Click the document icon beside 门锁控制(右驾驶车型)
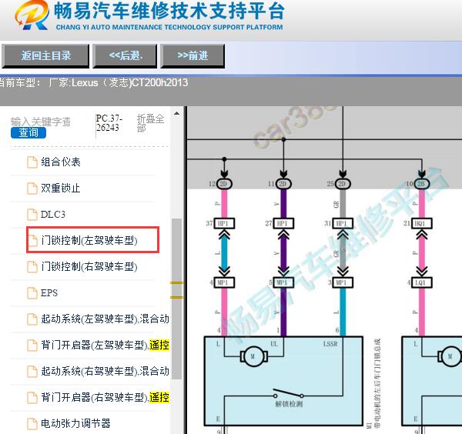This screenshot has width=462, height=434. point(32,267)
